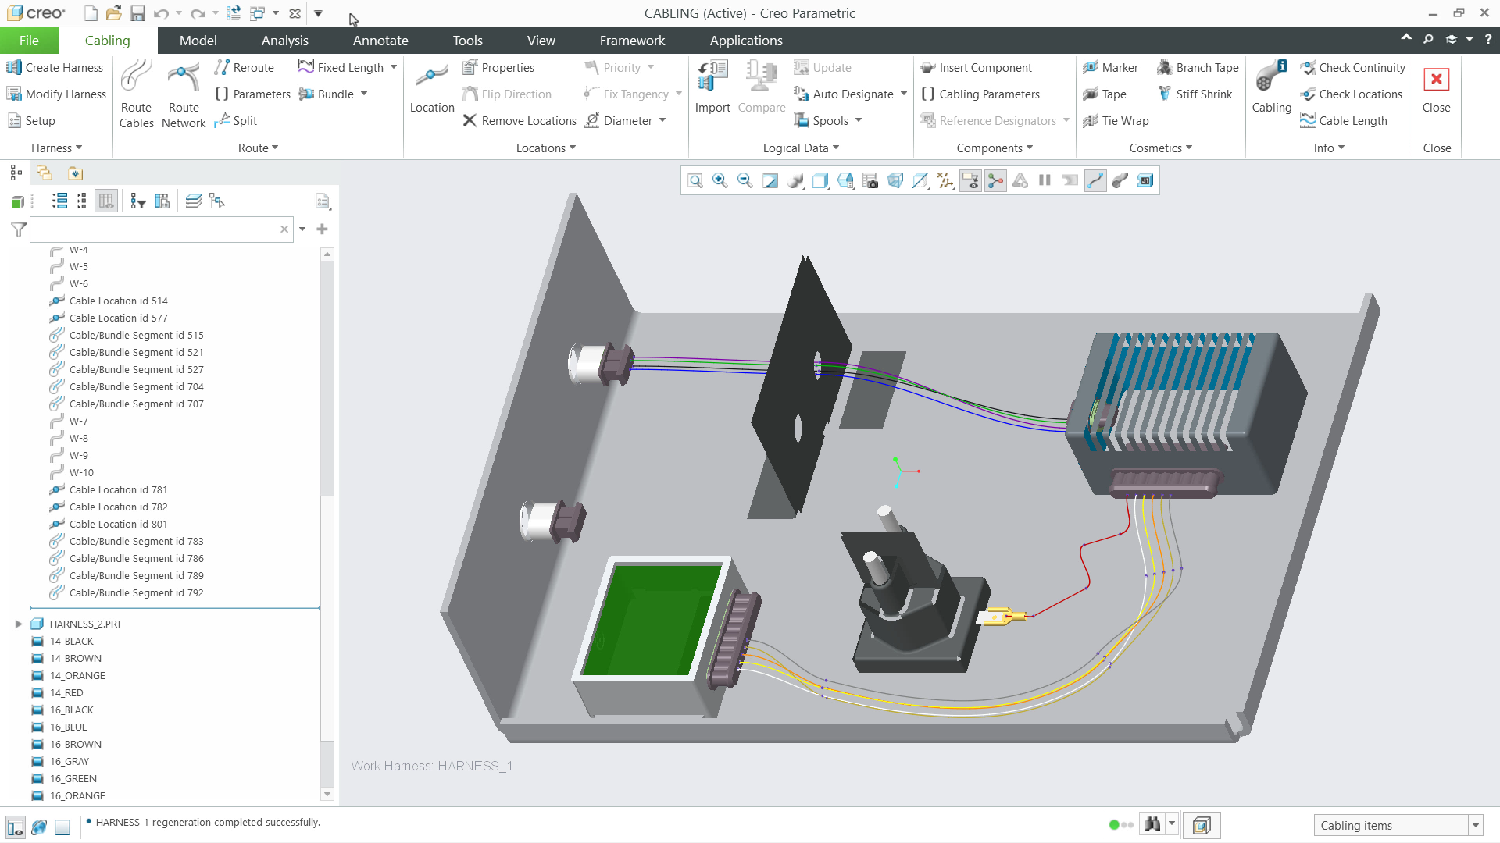Screen dimensions: 1500x843
Task: Click the Undo icon in quick access toolbar
Action: coord(161,13)
